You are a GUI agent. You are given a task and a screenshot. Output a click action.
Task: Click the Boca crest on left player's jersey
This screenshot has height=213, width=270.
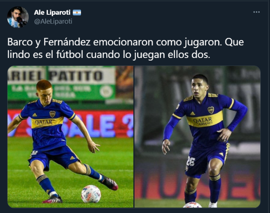click(53, 114)
